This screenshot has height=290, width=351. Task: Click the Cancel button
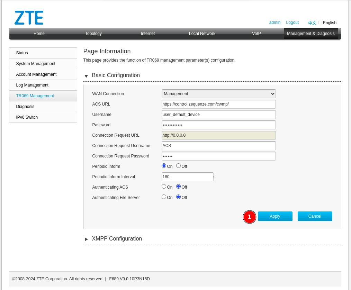(315, 216)
